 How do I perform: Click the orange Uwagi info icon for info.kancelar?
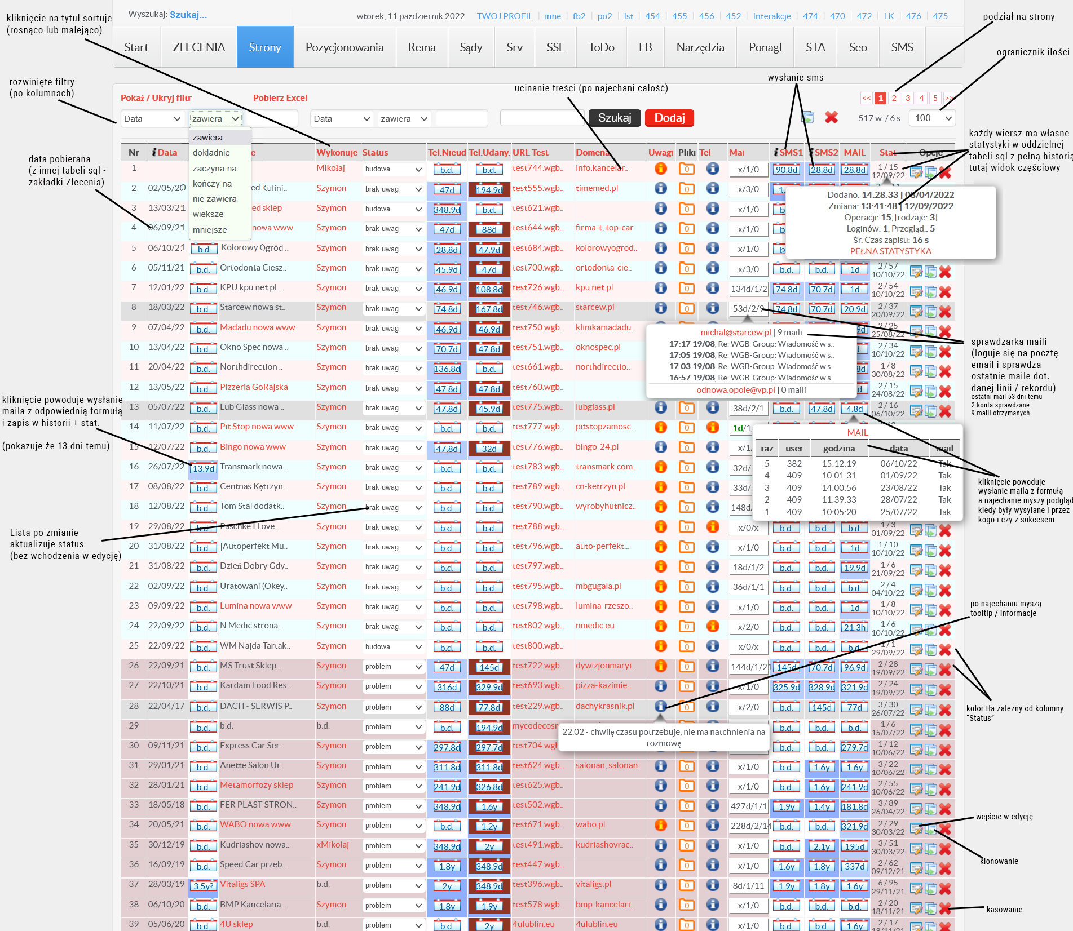660,169
